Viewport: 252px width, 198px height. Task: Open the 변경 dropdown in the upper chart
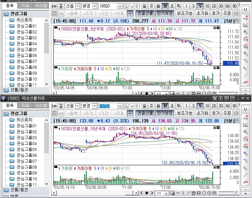[x=89, y=6]
